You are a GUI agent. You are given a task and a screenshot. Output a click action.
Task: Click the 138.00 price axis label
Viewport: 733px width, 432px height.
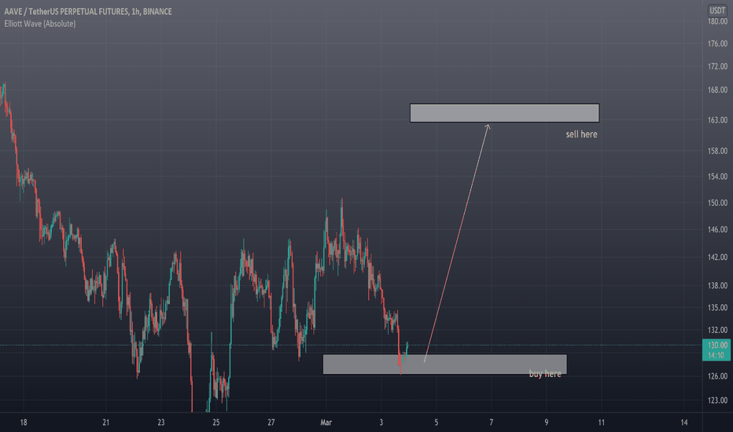(717, 285)
